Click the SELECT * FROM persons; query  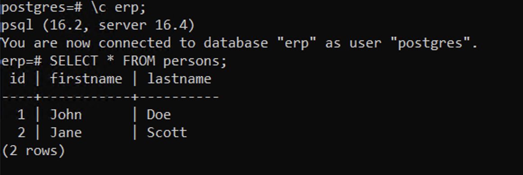[x=139, y=61]
